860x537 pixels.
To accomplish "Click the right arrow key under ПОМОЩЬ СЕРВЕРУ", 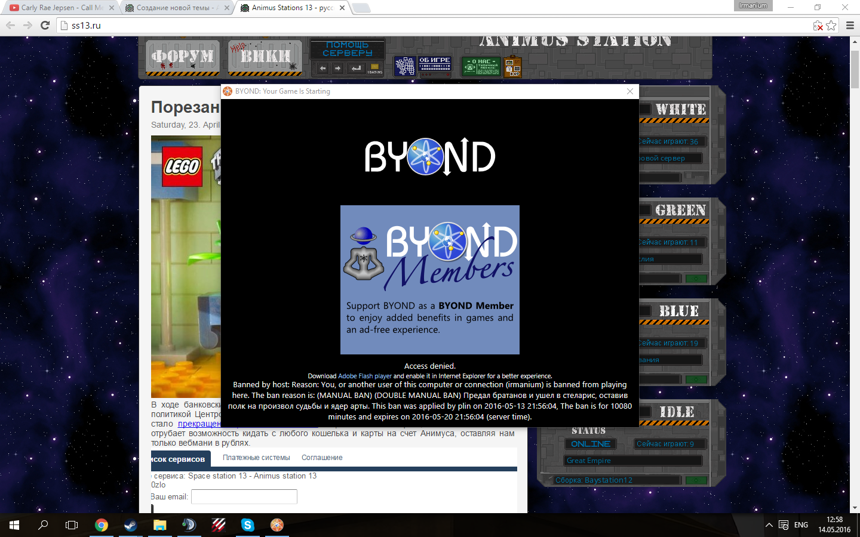I will pos(338,68).
